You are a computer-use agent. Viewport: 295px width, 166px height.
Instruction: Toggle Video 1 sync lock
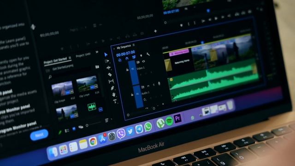138,62
